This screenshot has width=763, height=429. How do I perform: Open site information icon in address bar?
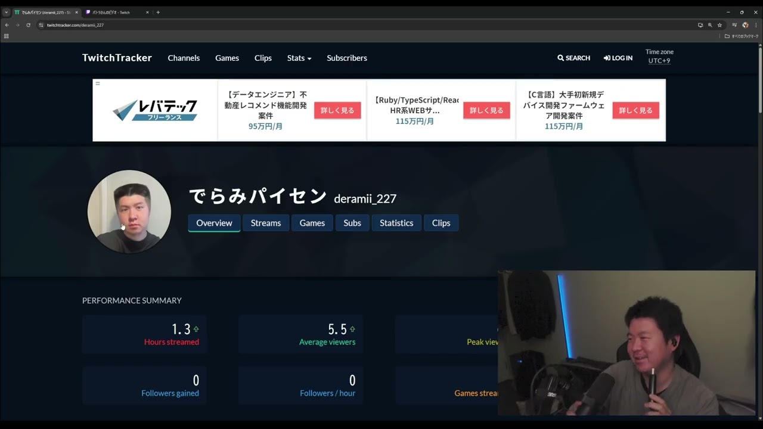coord(41,25)
